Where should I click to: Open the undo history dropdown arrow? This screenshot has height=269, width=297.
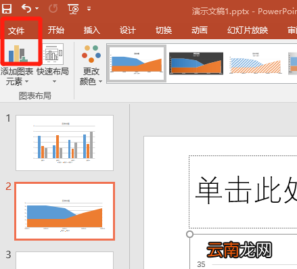[x=37, y=9]
